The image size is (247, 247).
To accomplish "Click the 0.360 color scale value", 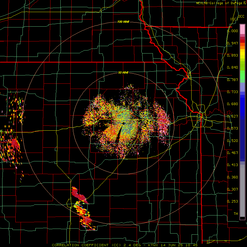I will pos(232,177).
